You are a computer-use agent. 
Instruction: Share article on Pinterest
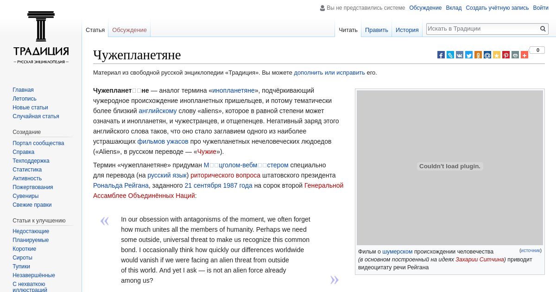point(506,55)
